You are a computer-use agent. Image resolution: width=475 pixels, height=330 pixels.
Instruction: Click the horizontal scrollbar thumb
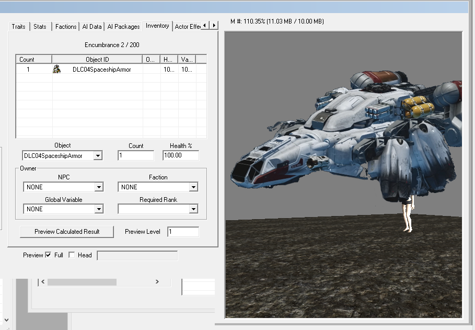click(x=82, y=282)
